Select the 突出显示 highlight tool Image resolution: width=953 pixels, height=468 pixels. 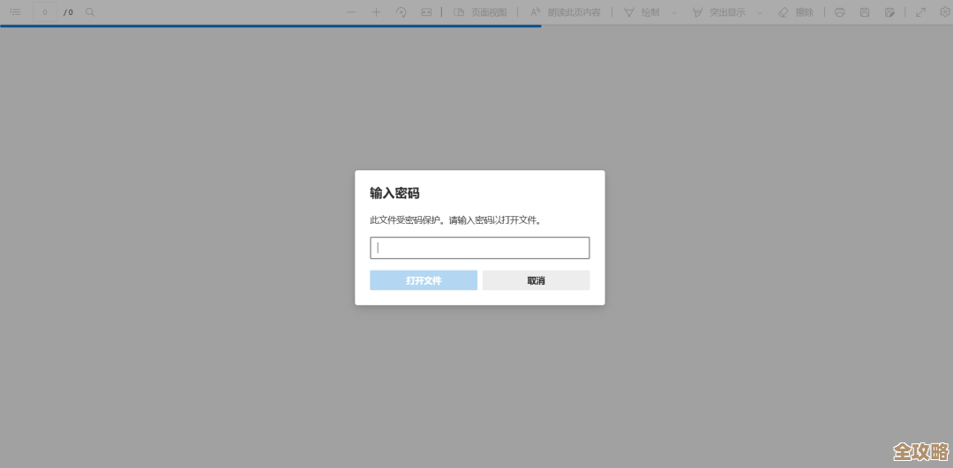pos(719,12)
